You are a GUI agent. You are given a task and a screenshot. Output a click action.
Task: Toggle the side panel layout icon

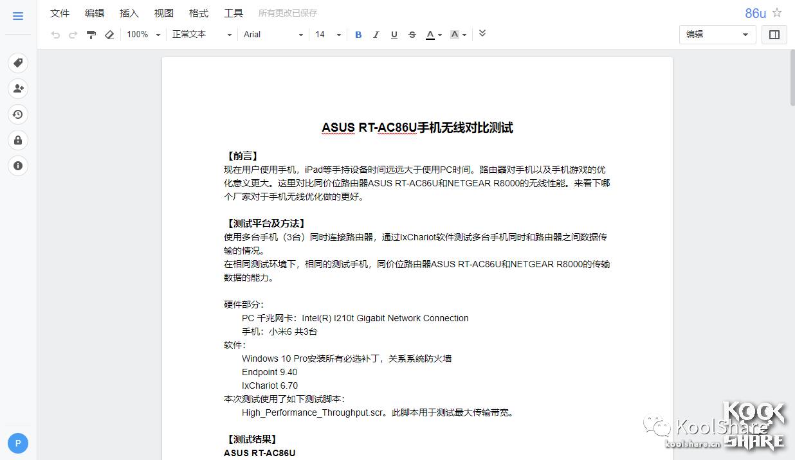[774, 35]
